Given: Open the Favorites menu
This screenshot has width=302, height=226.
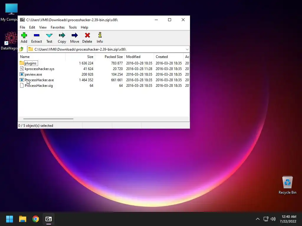Looking at the screenshot, I should point(58,27).
